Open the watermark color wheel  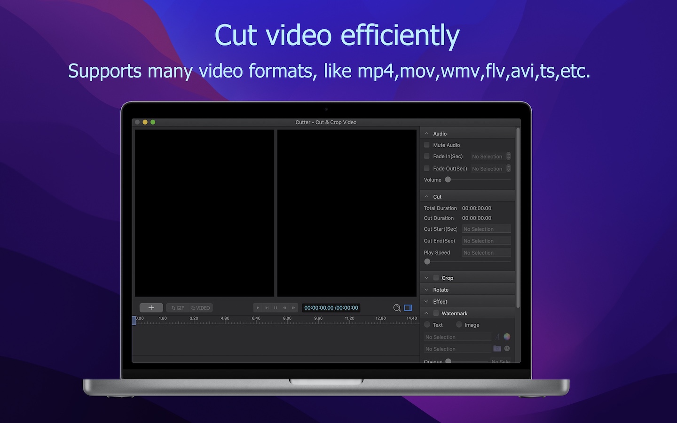point(507,337)
